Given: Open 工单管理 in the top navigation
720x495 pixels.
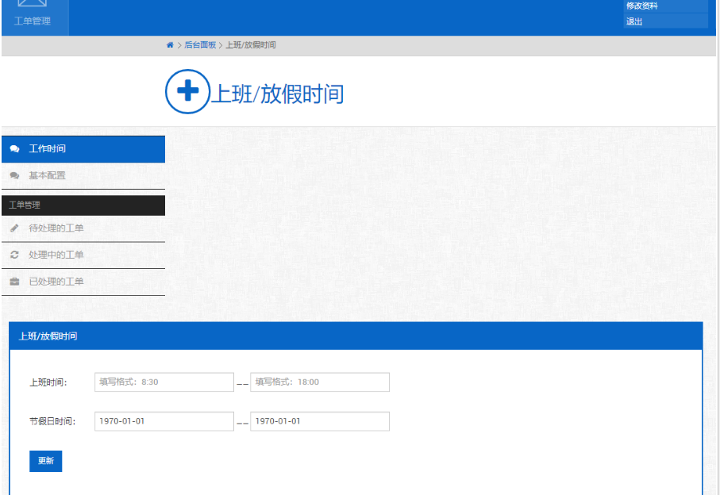Looking at the screenshot, I should tap(36, 17).
